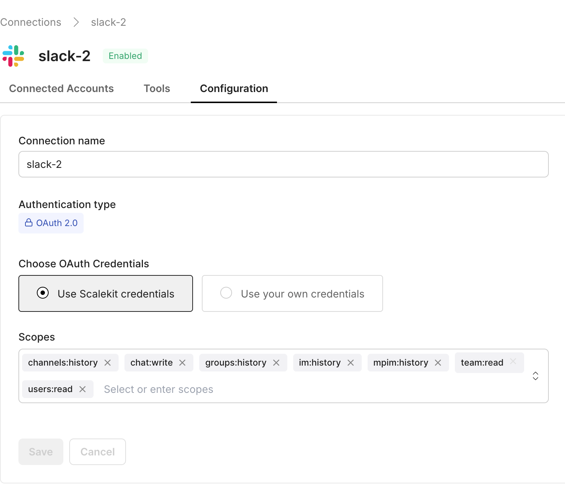Click the Connection name label
Screen dimensions: 565x486
(x=62, y=141)
